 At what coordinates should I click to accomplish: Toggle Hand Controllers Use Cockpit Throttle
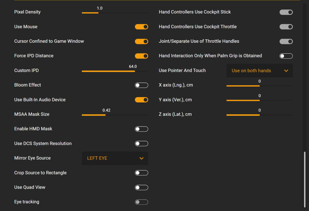(286, 27)
